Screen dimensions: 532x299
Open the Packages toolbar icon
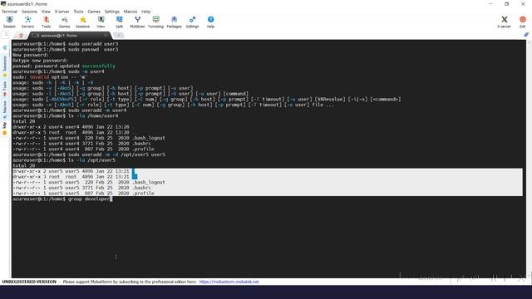[174, 22]
